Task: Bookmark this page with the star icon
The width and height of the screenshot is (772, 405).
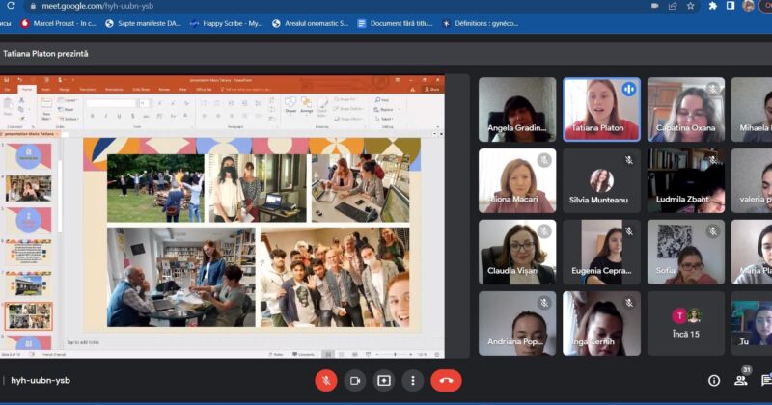Action: click(x=690, y=6)
